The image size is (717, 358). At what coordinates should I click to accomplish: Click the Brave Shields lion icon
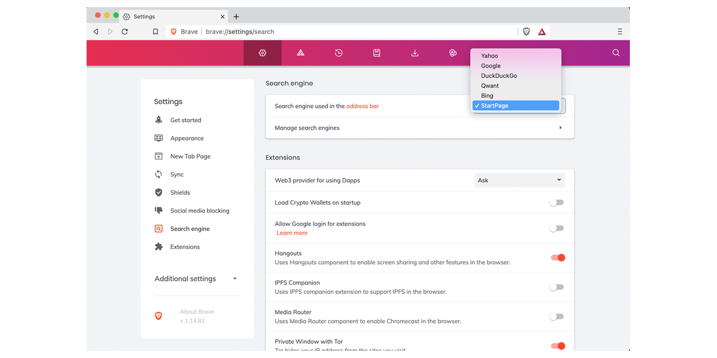point(526,32)
